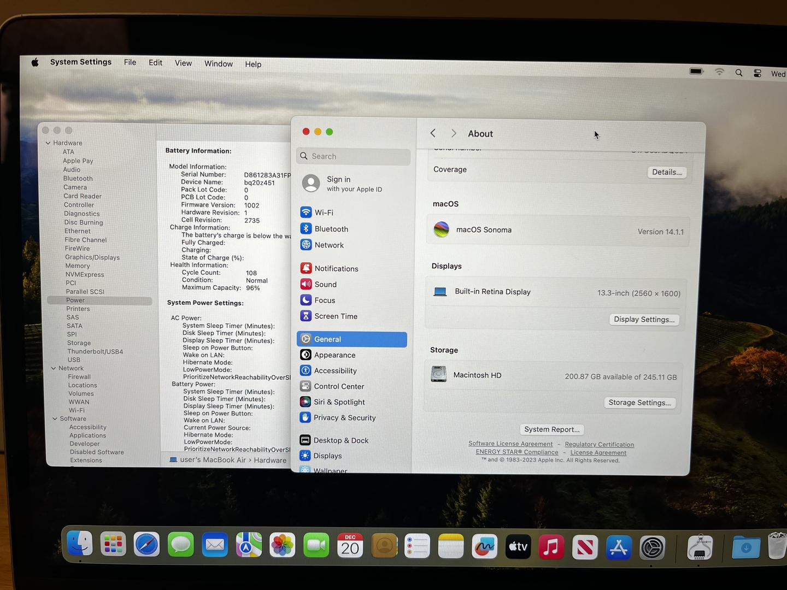This screenshot has width=787, height=590.
Task: Open the File menu
Action: [130, 62]
